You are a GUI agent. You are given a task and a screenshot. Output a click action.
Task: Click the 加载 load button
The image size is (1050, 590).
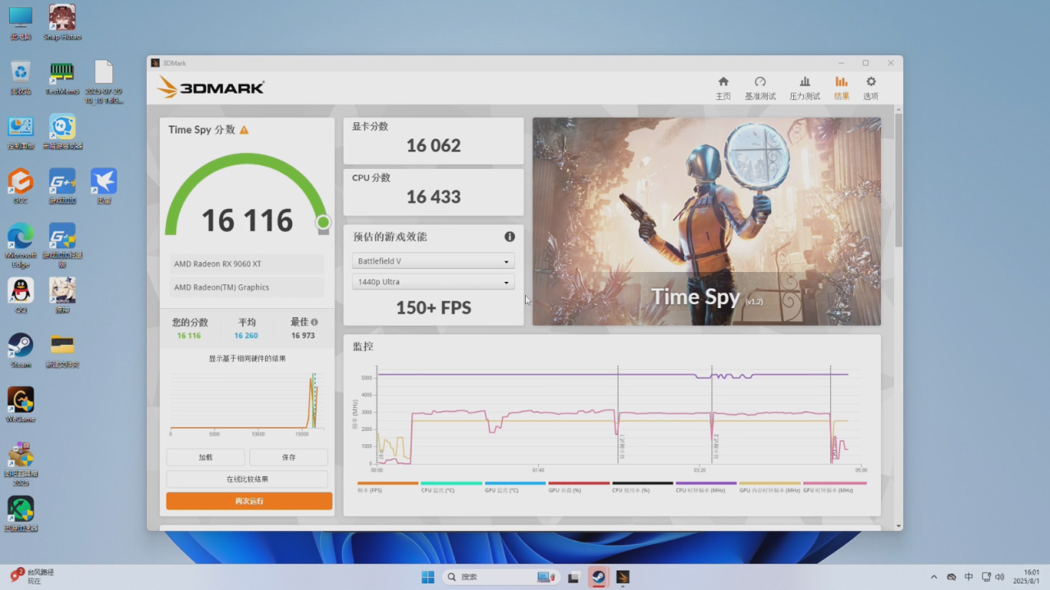coord(206,457)
